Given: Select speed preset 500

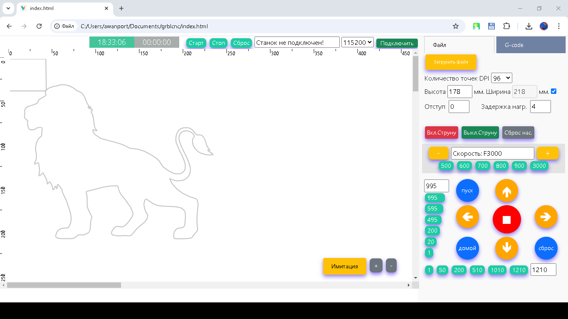Looking at the screenshot, I should [446, 166].
